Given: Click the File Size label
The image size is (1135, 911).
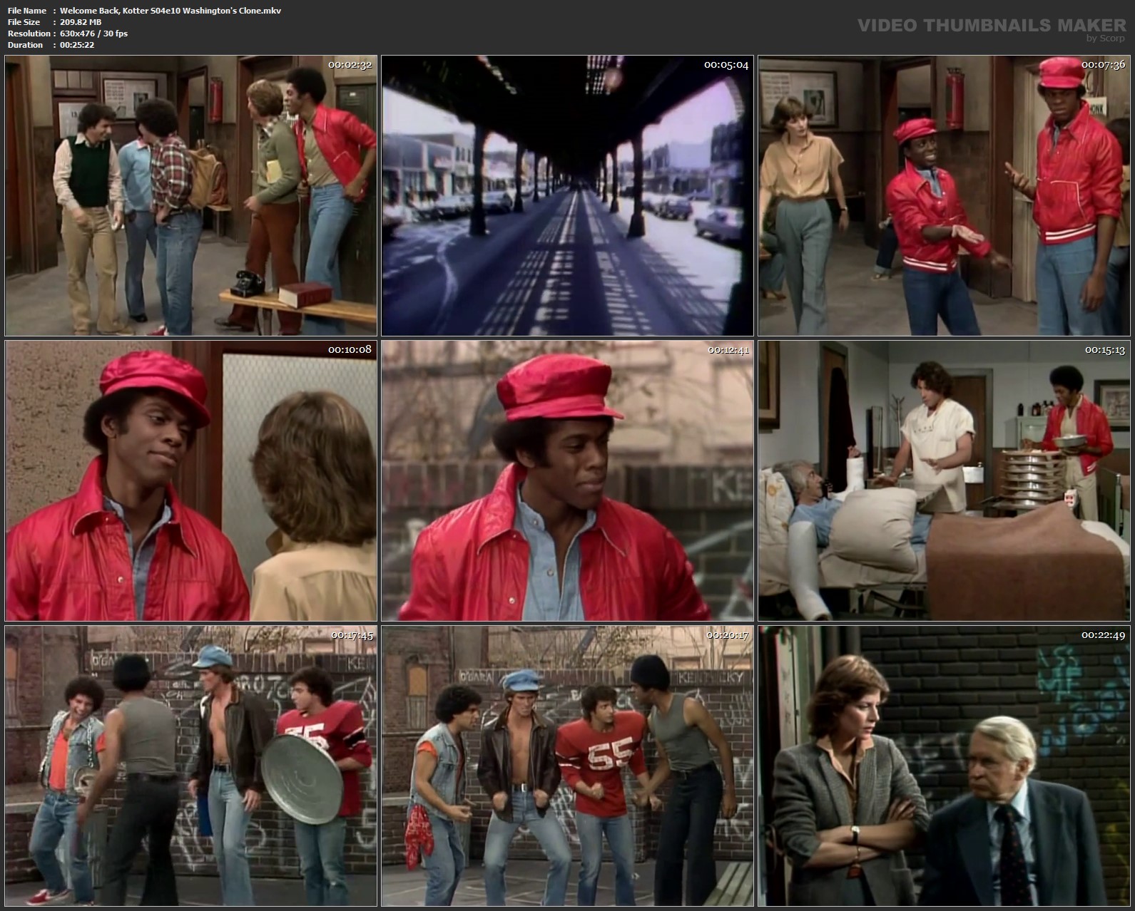Looking at the screenshot, I should [24, 22].
